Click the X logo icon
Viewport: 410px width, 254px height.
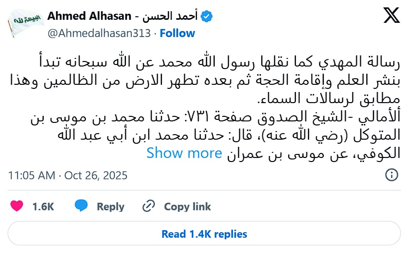pos(391,18)
